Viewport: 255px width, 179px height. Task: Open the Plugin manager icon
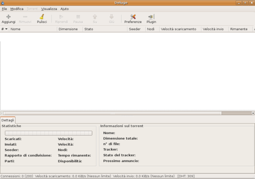151,16
